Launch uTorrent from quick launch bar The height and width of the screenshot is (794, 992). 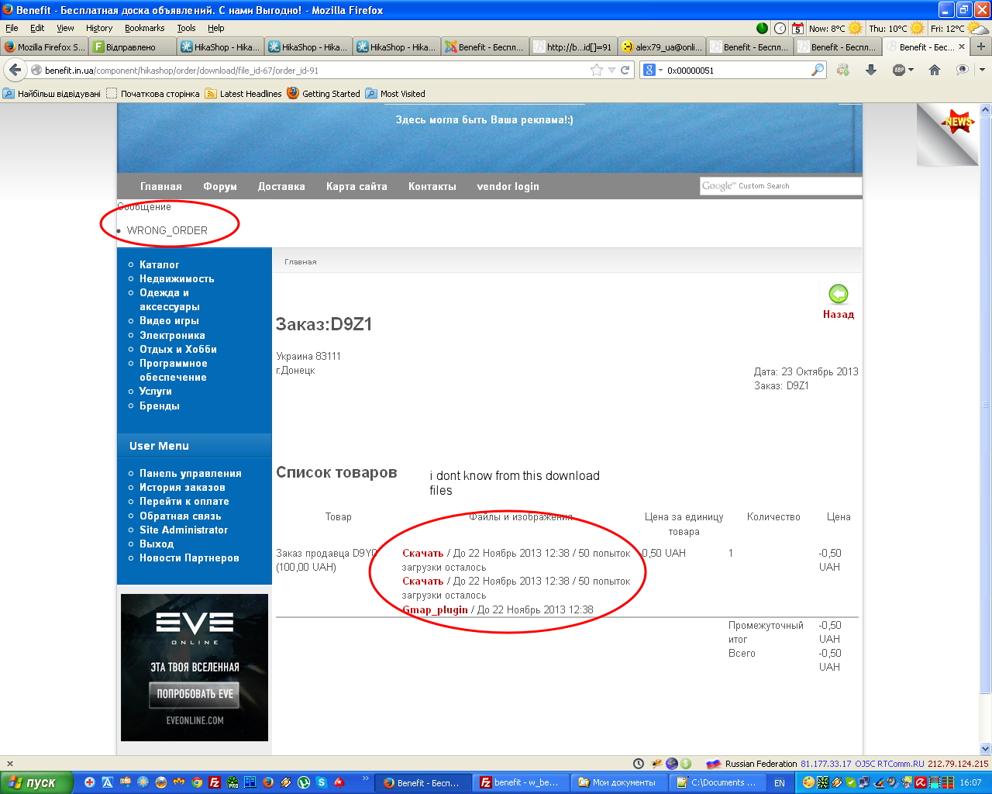pyautogui.click(x=304, y=782)
